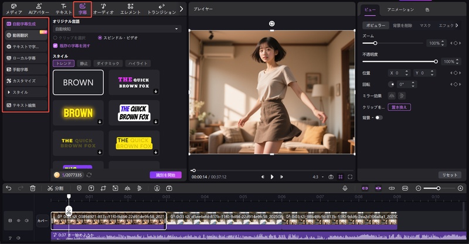Show more top tabs with right chevron
This screenshot has height=244, width=469.
(181, 9)
